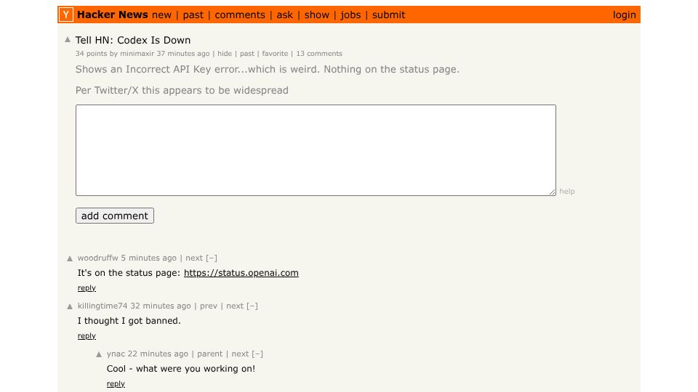Image resolution: width=698 pixels, height=392 pixels.
Task: Reply to killingtime74's comment
Action: click(x=87, y=336)
